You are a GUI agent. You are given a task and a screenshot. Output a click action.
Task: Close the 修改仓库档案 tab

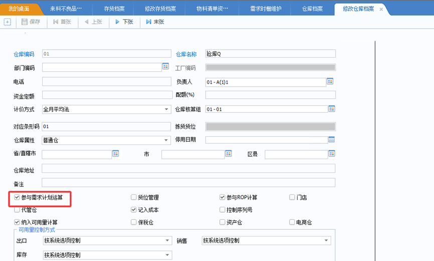(381, 10)
